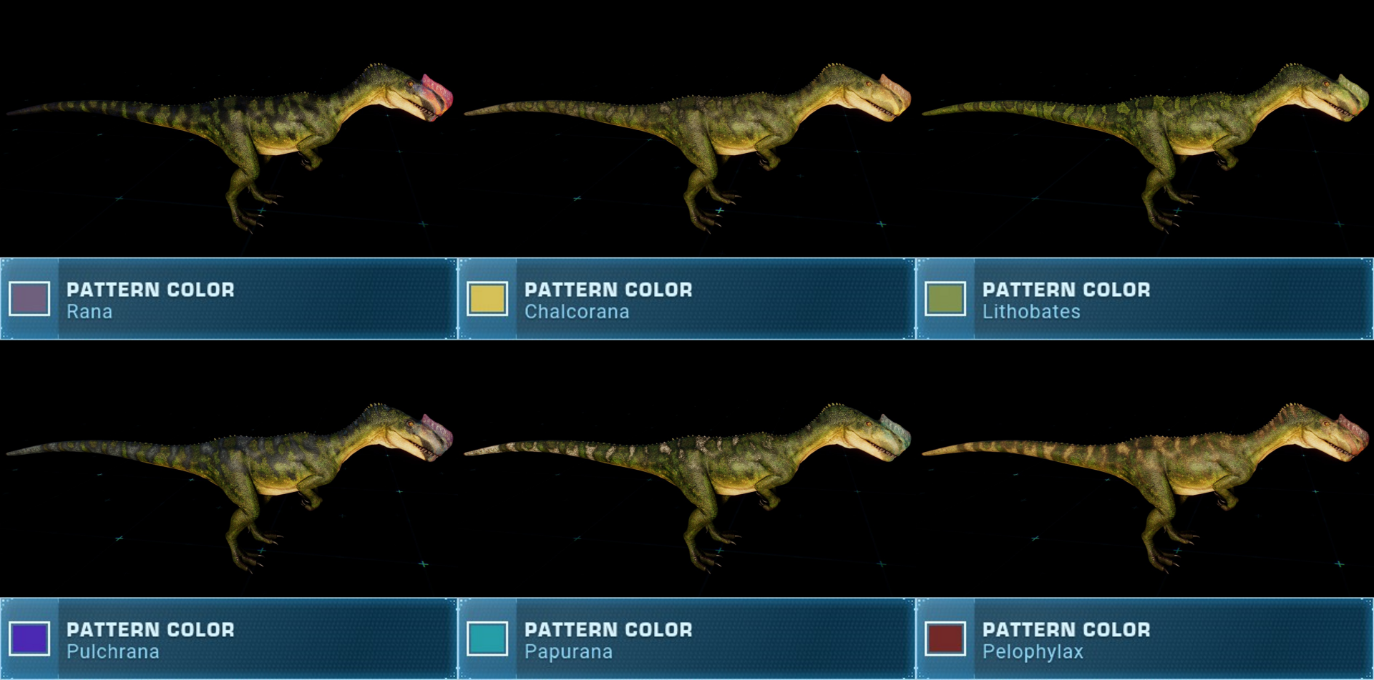Click the violet Pulchrana color swatch
The height and width of the screenshot is (680, 1374).
pos(29,639)
